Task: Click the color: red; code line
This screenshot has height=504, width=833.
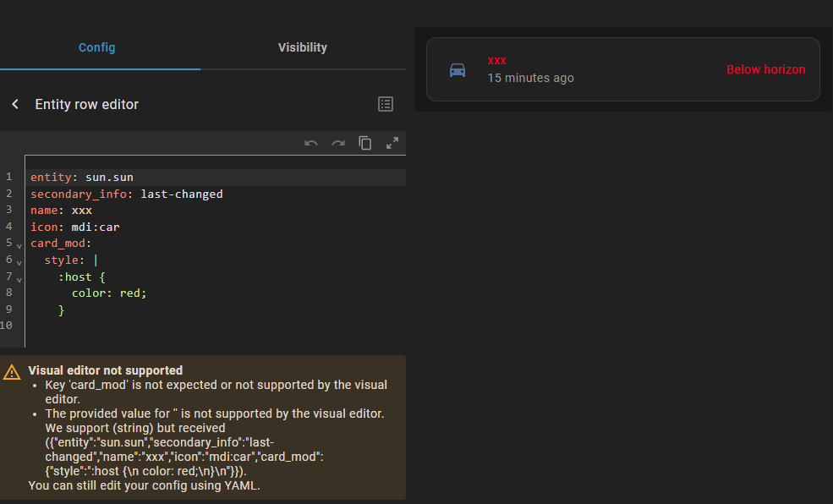Action: click(x=109, y=293)
